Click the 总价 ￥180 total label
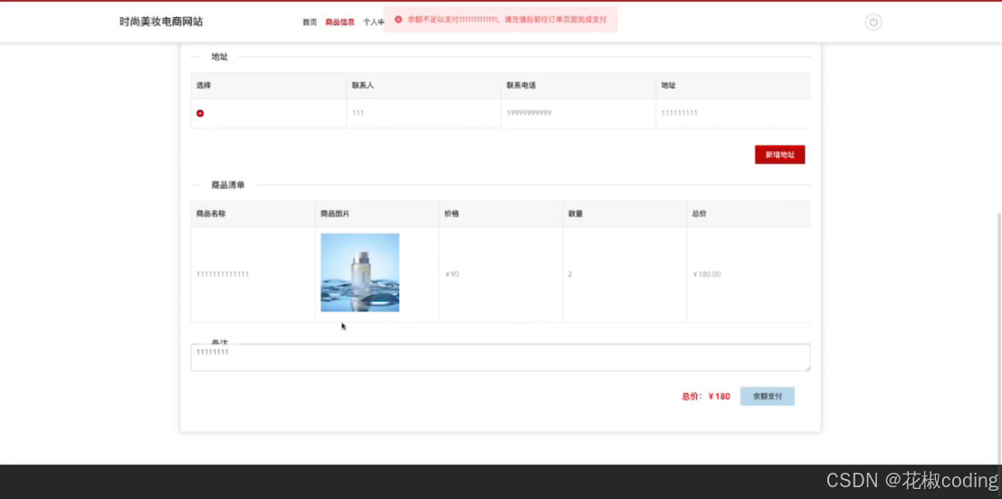The image size is (1002, 499). click(705, 396)
